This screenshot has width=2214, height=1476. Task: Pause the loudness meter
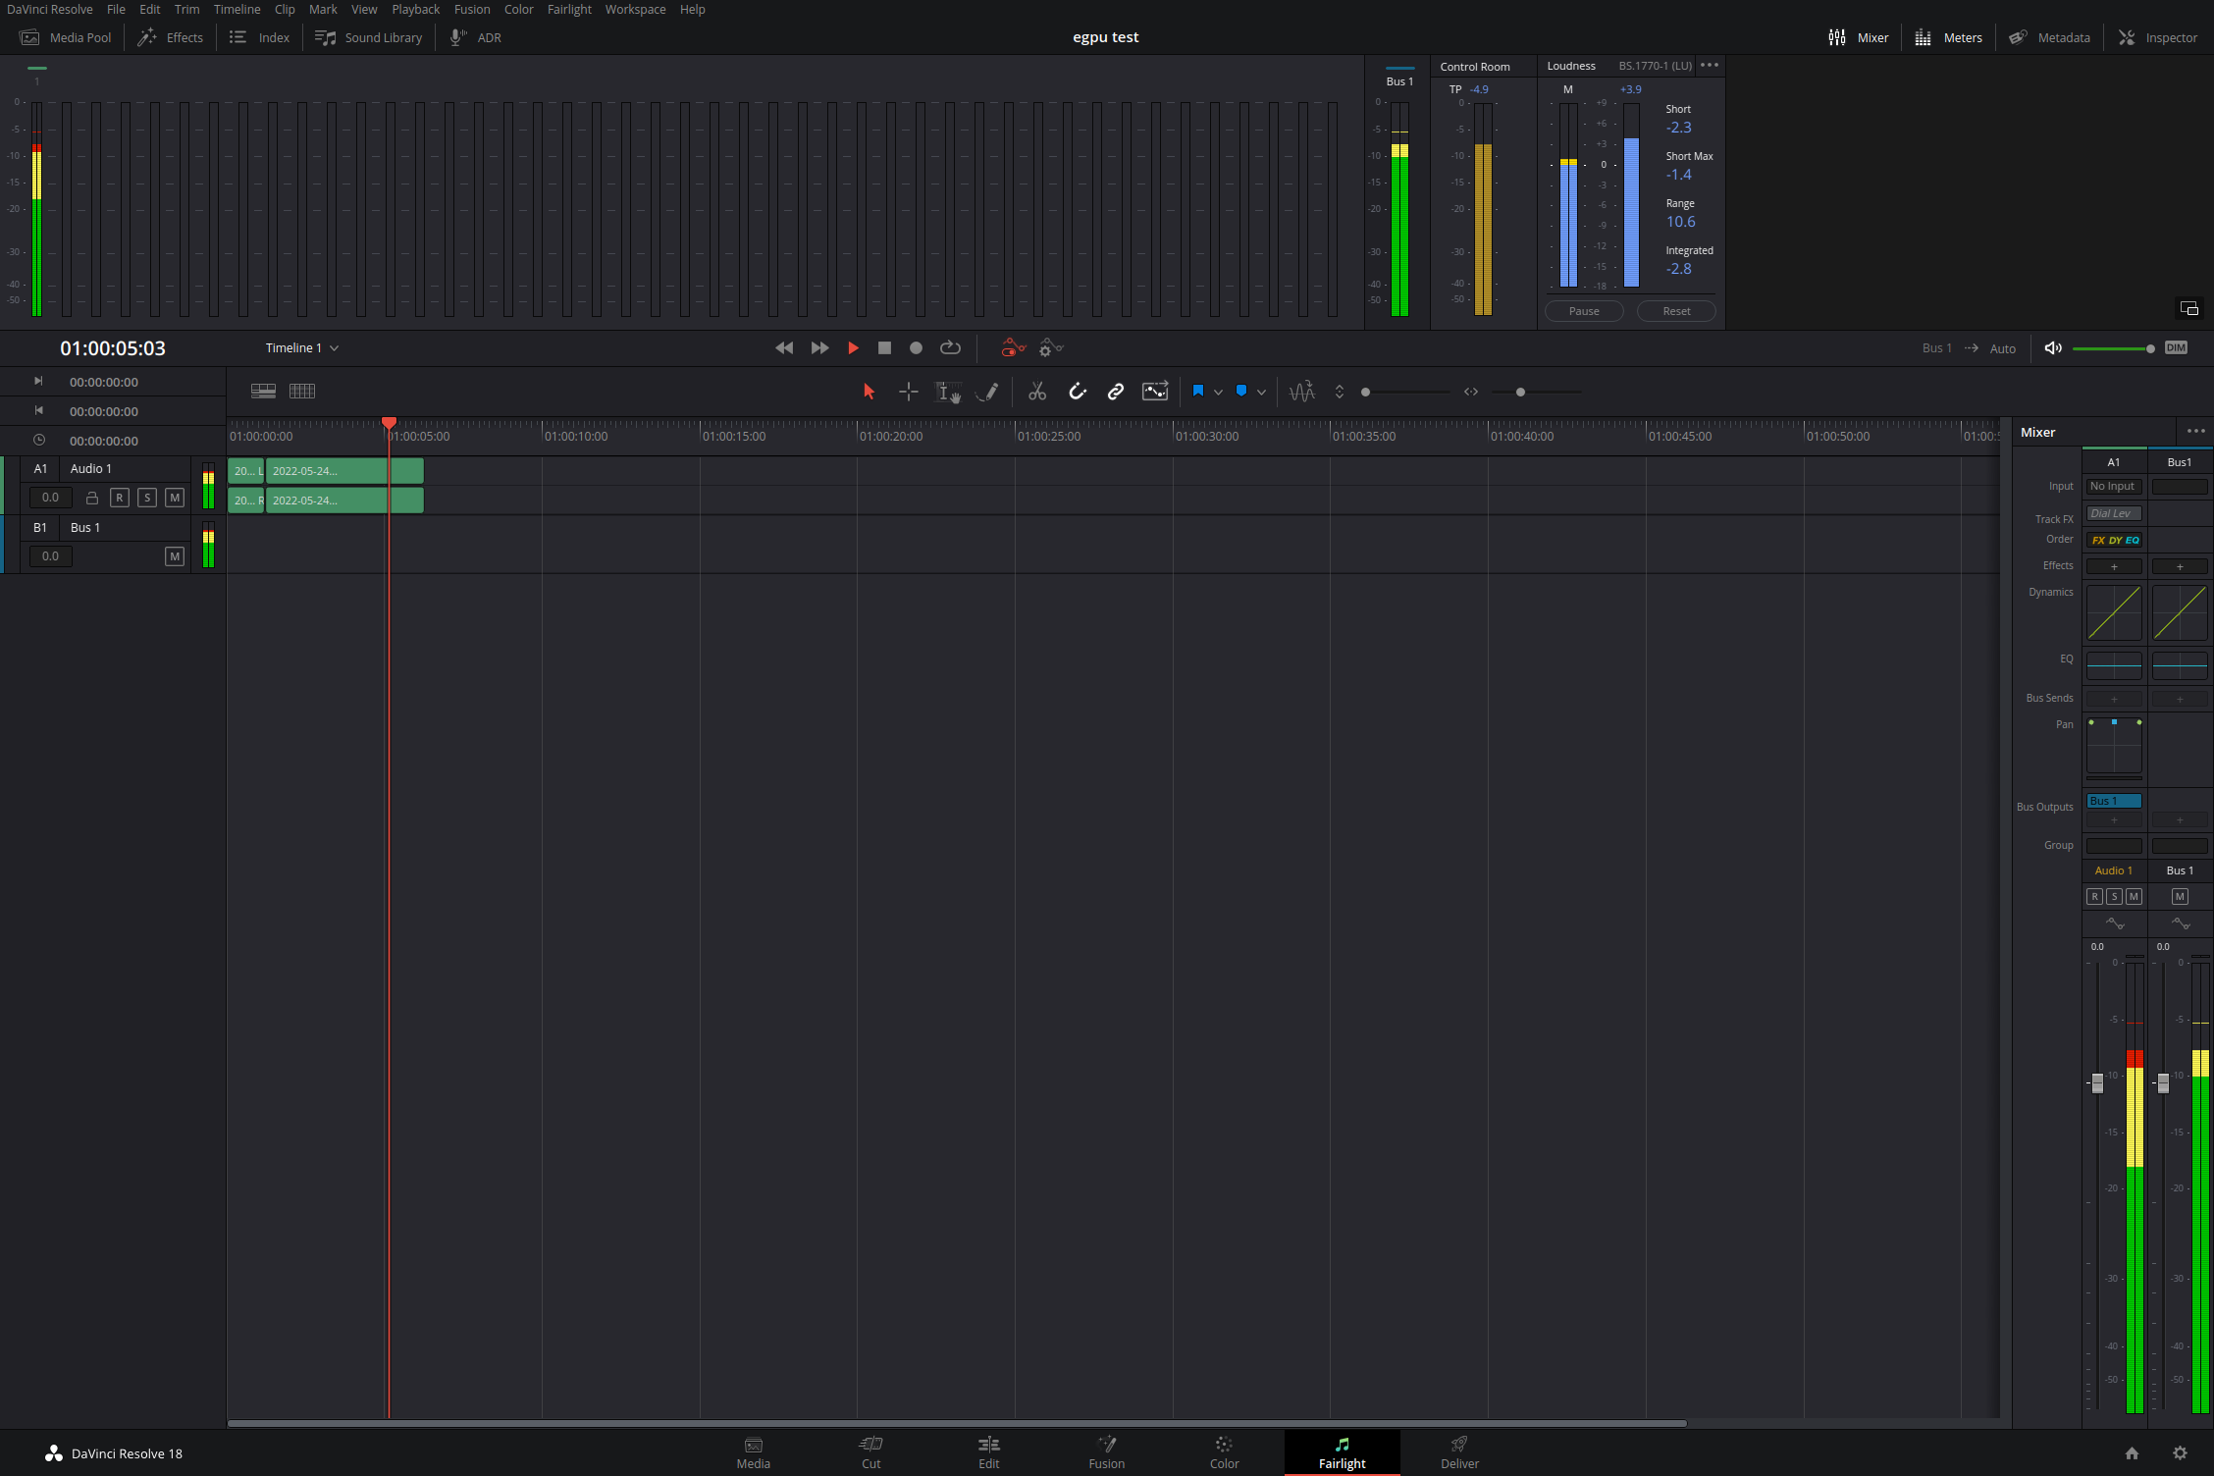[1584, 311]
